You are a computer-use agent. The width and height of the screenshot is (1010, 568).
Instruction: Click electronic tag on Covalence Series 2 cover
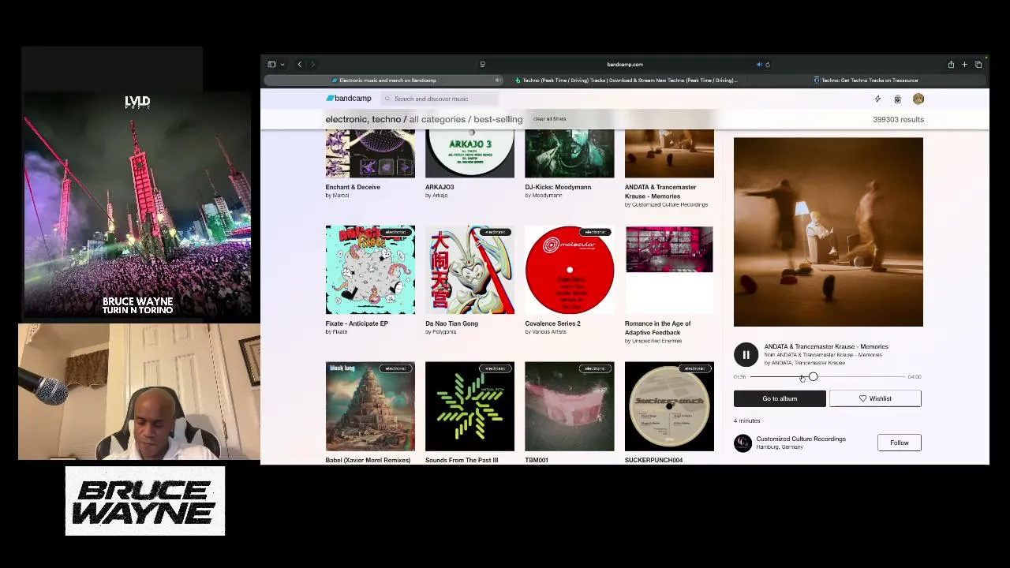coord(594,232)
